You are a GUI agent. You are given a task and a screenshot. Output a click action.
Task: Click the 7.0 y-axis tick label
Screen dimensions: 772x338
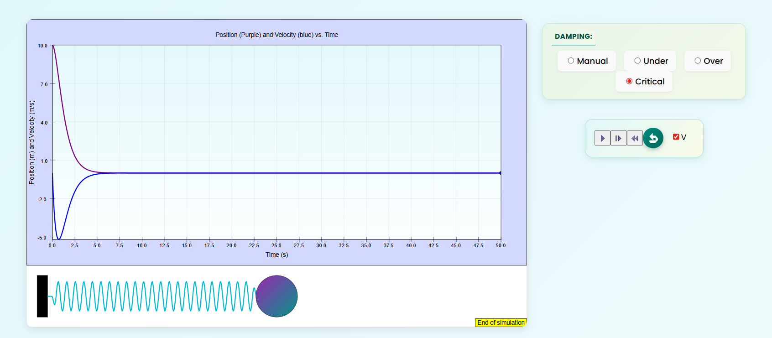tap(44, 84)
